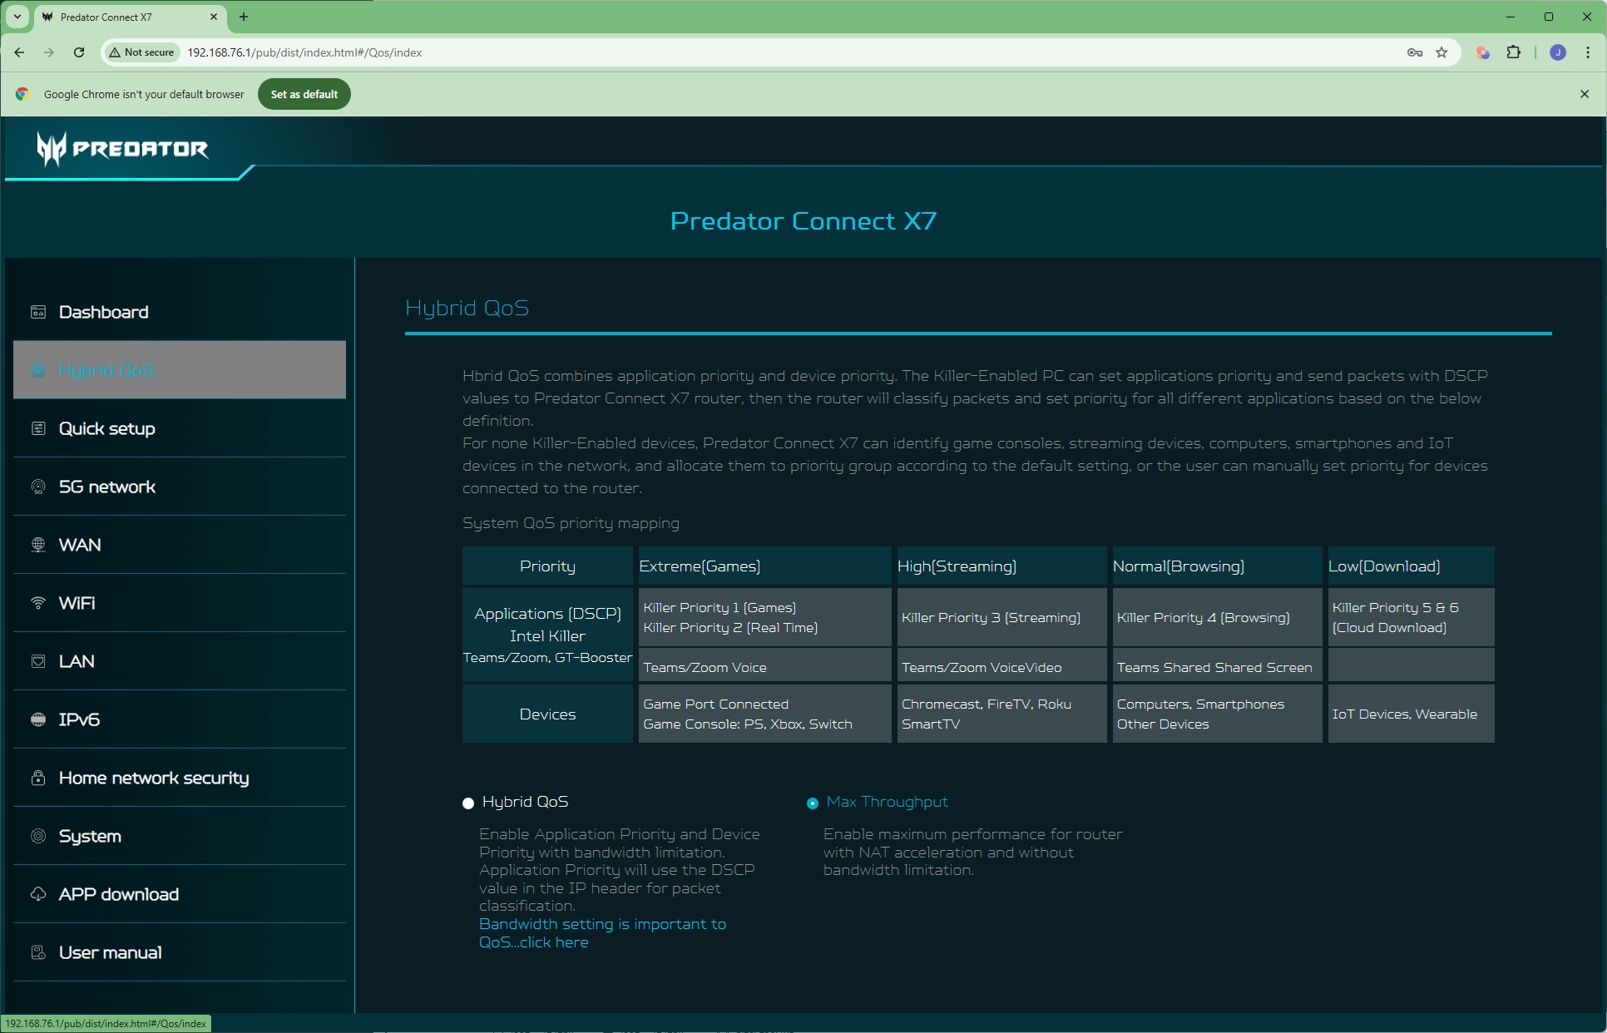Select the Hybrid QoS radio button
The image size is (1607, 1033).
pyautogui.click(x=468, y=803)
